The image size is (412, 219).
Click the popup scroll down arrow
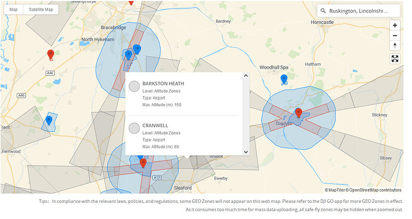tap(246, 152)
